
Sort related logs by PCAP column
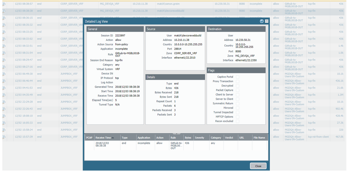point(89,138)
